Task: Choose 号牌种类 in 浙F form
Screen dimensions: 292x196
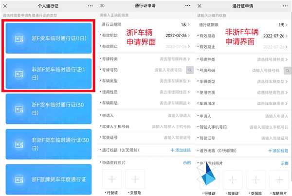Action: [146, 59]
